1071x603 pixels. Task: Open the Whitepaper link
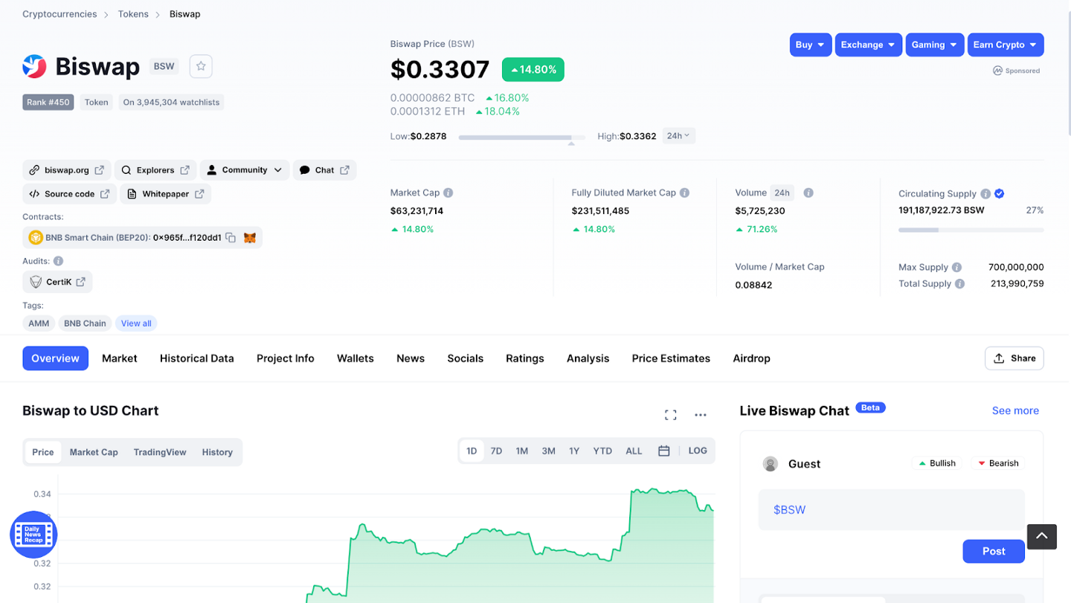pyautogui.click(x=166, y=194)
